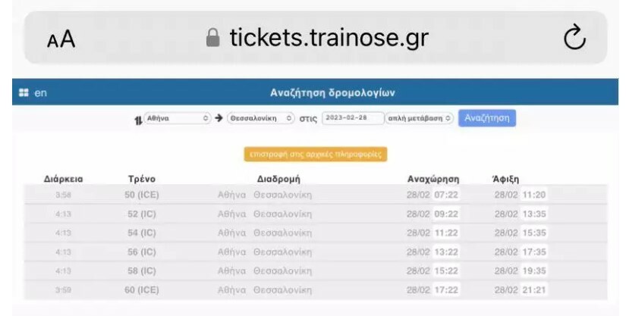This screenshot has width=626, height=316.
Task: Swap origin and destination arrows icon
Action: coord(137,119)
